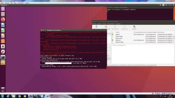175x98 pixels.
Task: Sort by the Описание column header
Action: coord(166,32)
